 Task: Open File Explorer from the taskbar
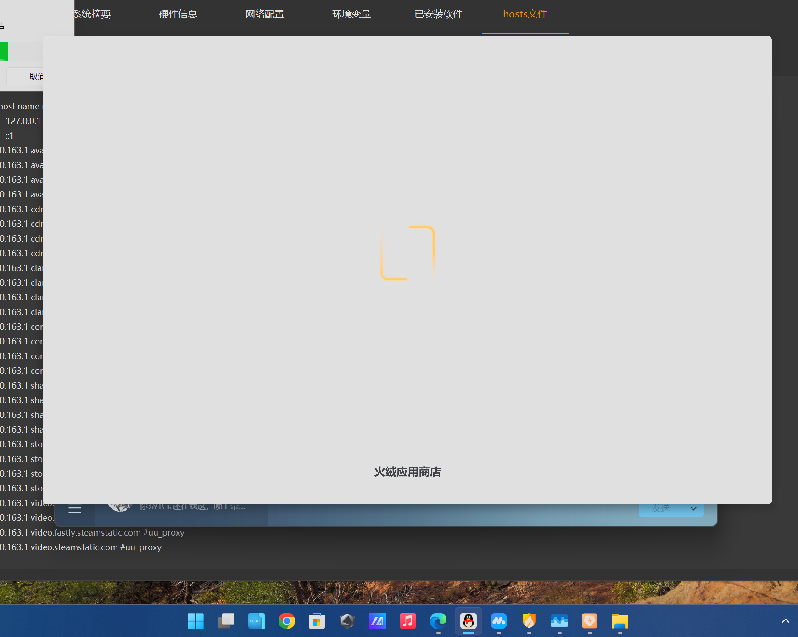tap(620, 621)
